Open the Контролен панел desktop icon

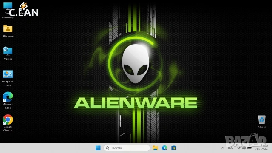pos(8,78)
